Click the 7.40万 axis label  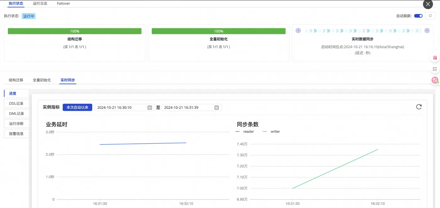(242, 144)
